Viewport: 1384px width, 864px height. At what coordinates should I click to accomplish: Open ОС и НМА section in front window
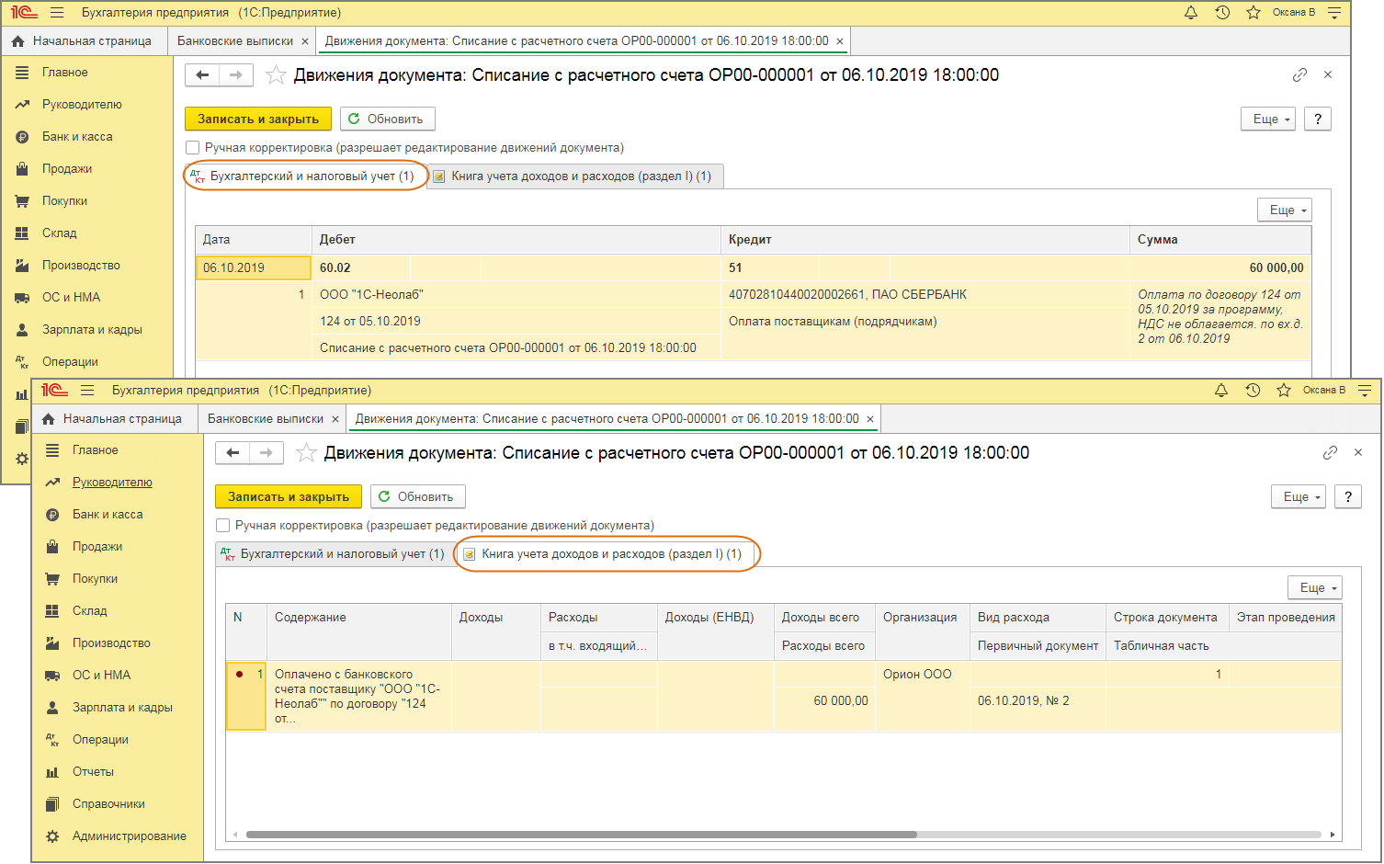click(x=101, y=676)
